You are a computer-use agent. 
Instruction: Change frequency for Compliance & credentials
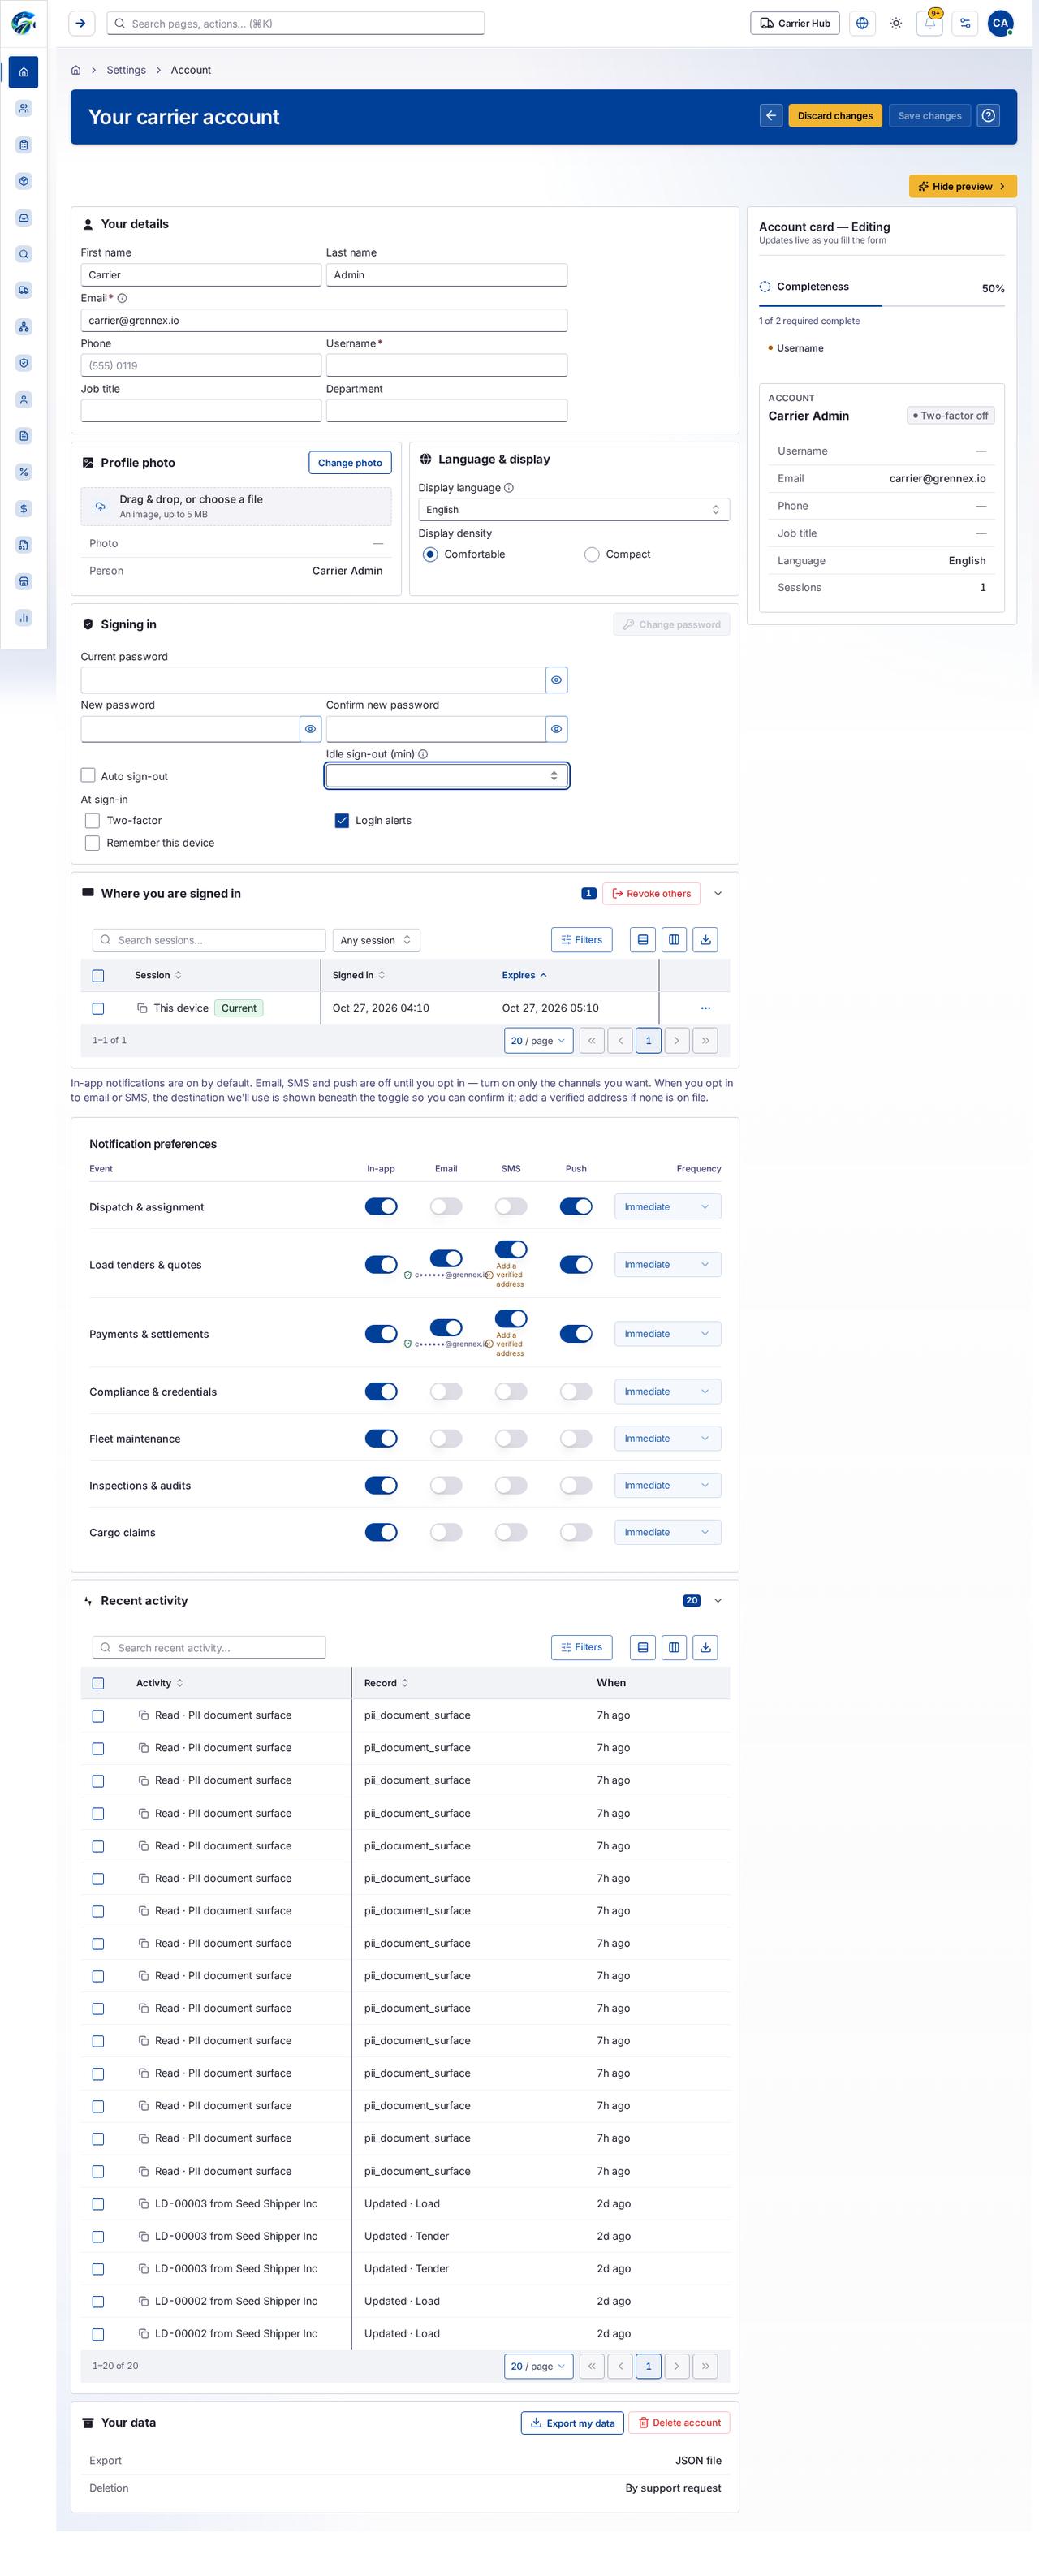point(667,1391)
